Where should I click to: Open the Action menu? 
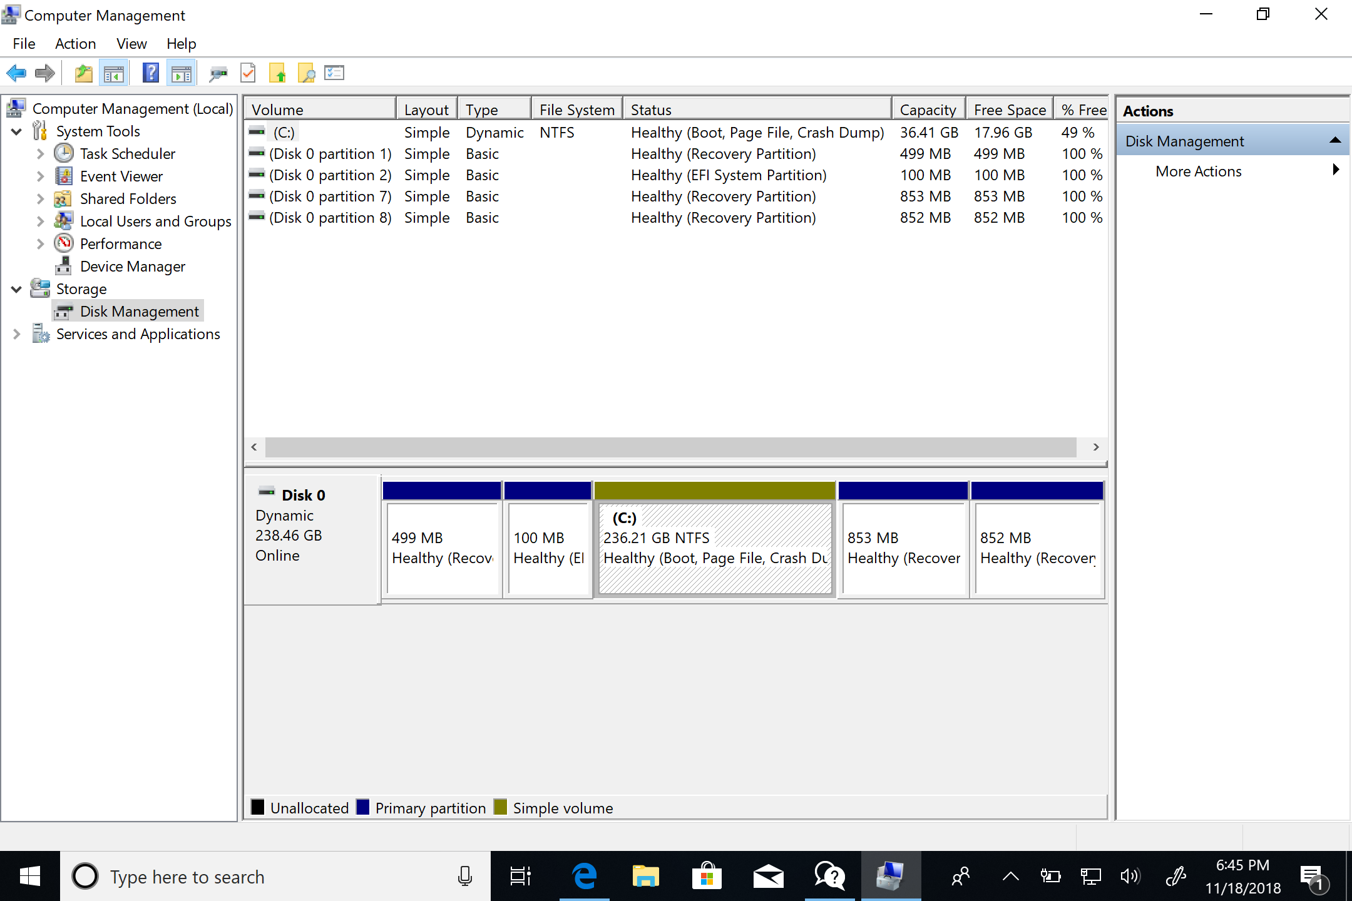pos(74,43)
